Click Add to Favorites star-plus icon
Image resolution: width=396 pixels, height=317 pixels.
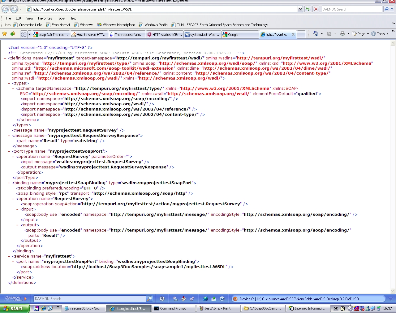(x=13, y=34)
